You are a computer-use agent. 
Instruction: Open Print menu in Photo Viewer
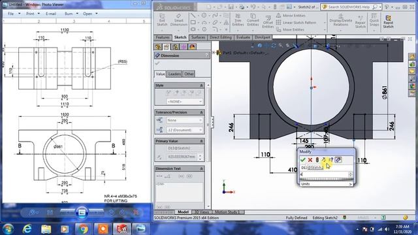pyautogui.click(x=33, y=14)
